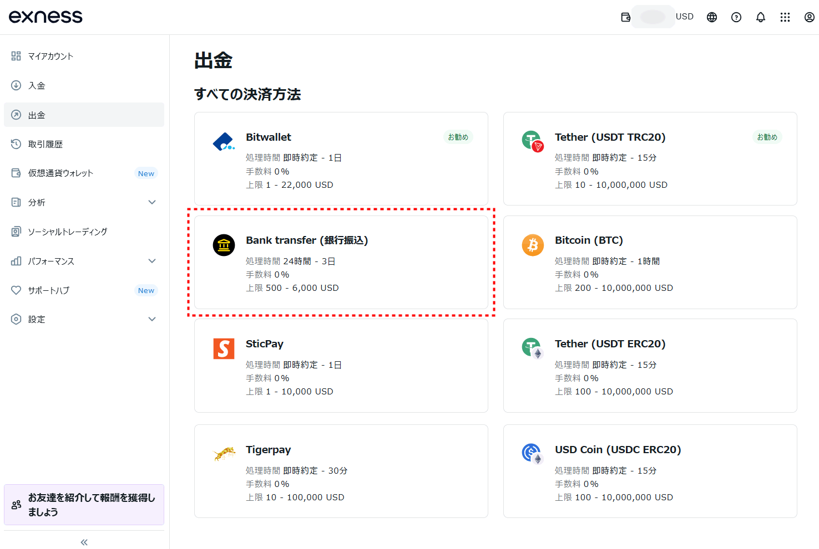This screenshot has width=819, height=549.
Task: Open 仮想通貨ウォレット menu item
Action: tap(84, 173)
